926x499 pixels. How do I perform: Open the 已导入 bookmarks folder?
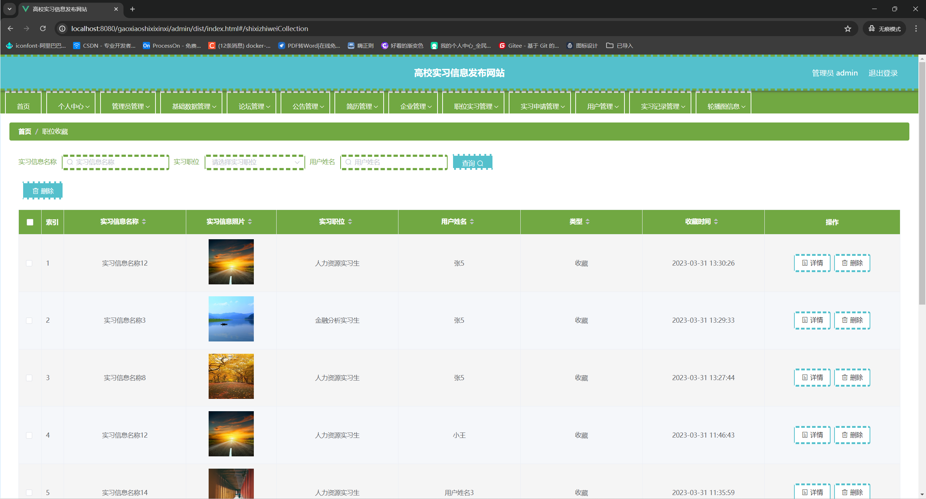619,46
